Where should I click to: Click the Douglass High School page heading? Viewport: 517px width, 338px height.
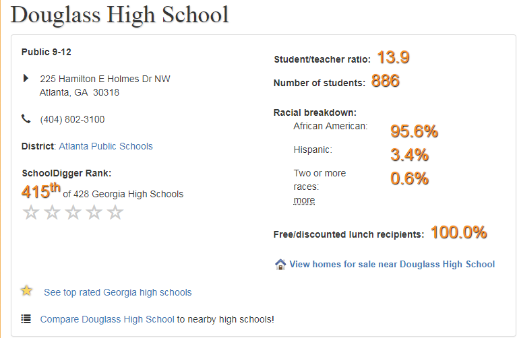pyautogui.click(x=120, y=15)
